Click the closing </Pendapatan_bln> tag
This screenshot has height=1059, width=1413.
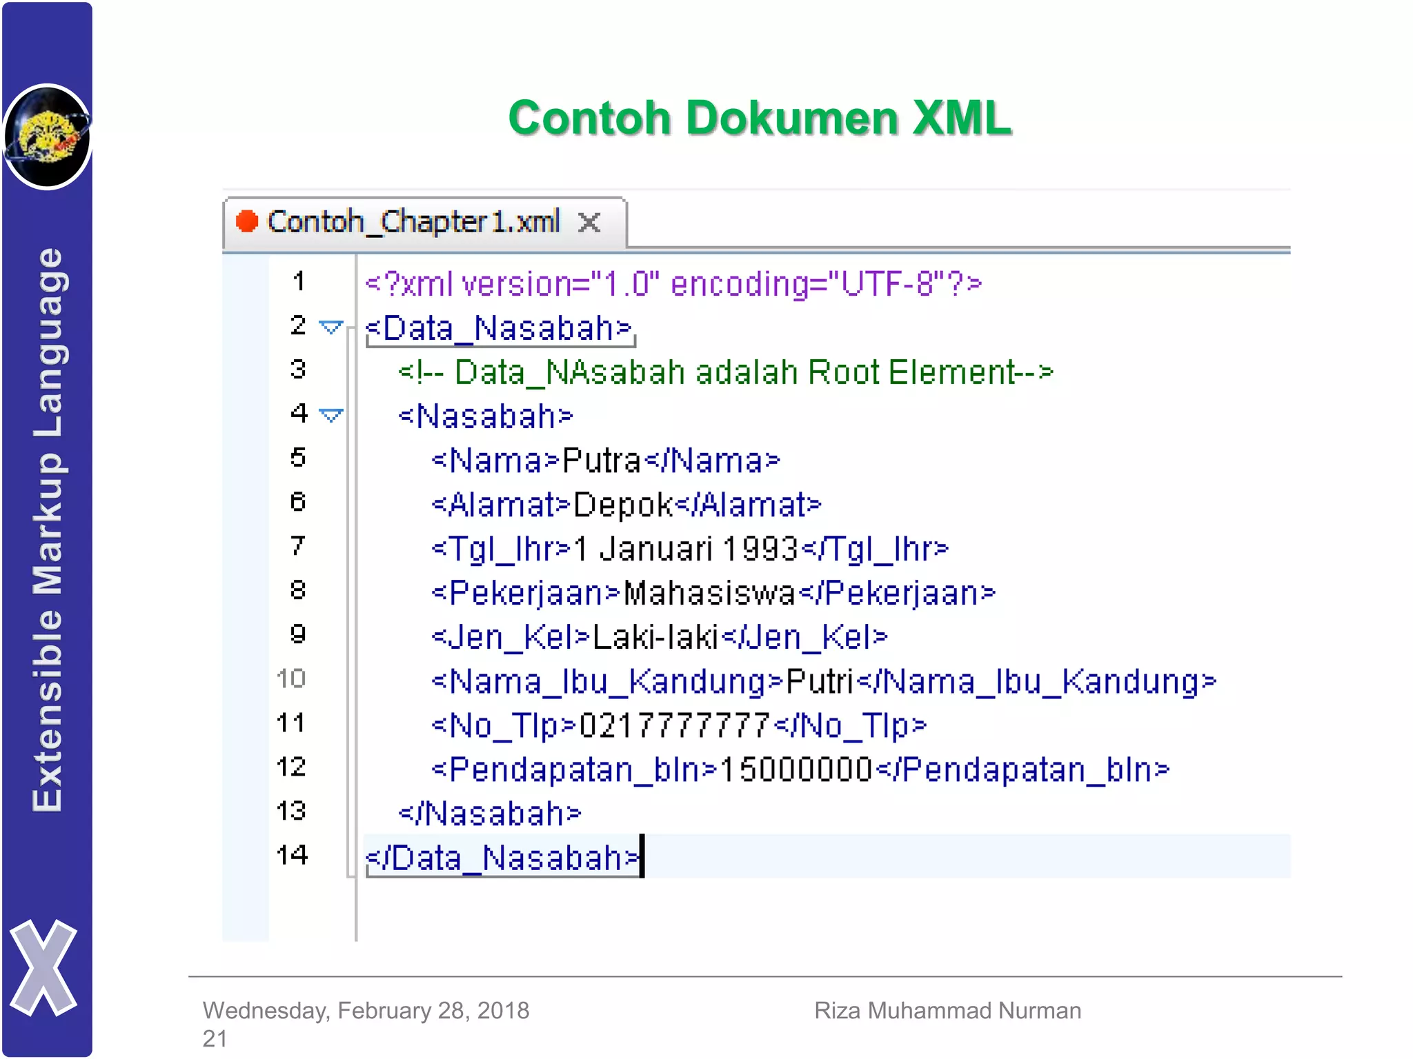(1022, 769)
